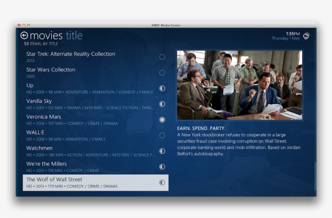Click the scrollbar on the right edge
The image size is (332, 218).
pos(315,176)
